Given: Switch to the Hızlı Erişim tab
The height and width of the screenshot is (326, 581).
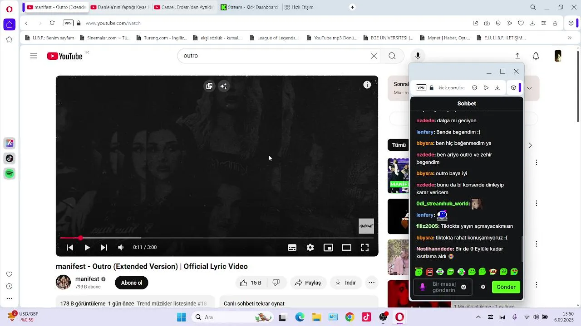Looking at the screenshot, I should (x=299, y=7).
